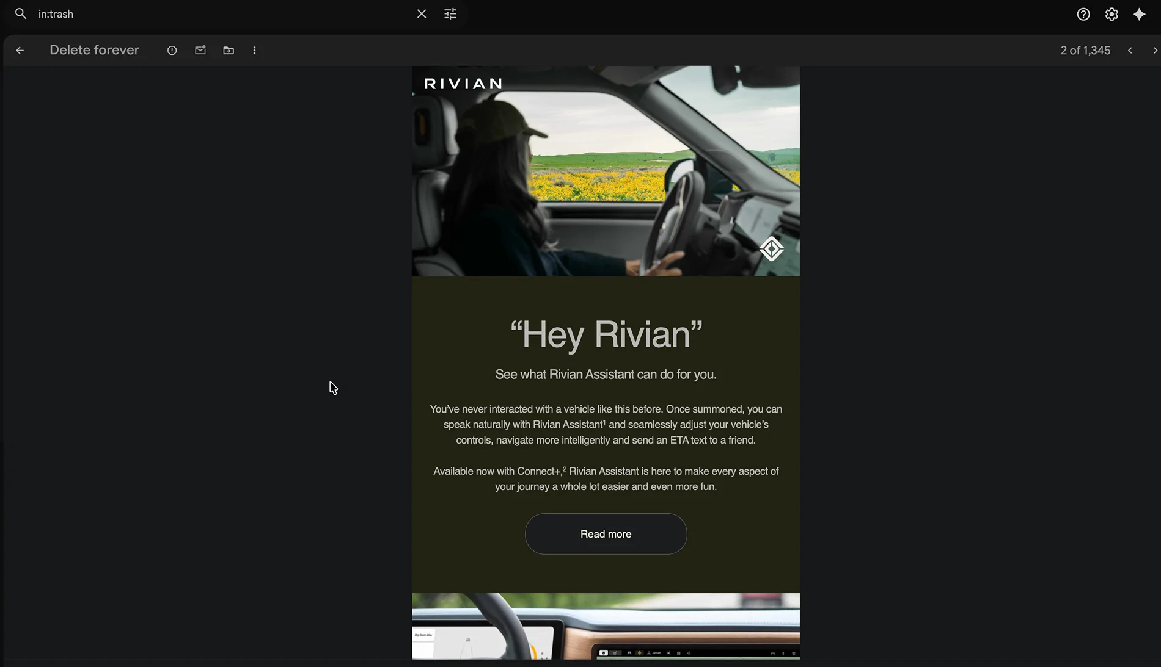Image resolution: width=1161 pixels, height=667 pixels.
Task: Click the driver hero image
Action: coord(606,171)
